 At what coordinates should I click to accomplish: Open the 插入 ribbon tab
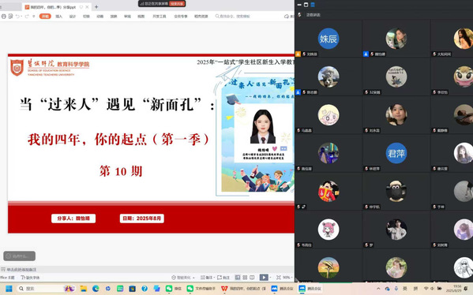(58, 17)
